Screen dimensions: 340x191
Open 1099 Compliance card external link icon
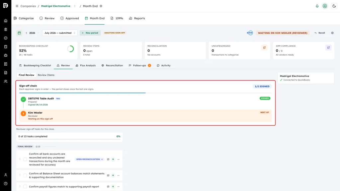tap(328, 48)
